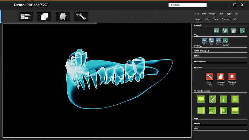Open the list layout icon in top toolbar
Image resolution: width=249 pixels, height=140 pixels.
(26, 16)
